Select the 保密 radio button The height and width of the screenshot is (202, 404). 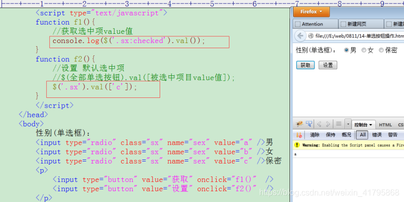pos(381,50)
